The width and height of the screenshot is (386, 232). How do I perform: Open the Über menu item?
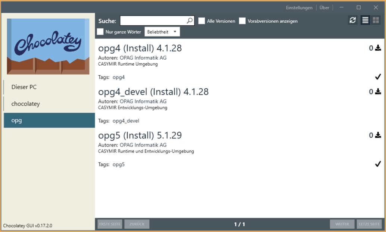point(324,7)
